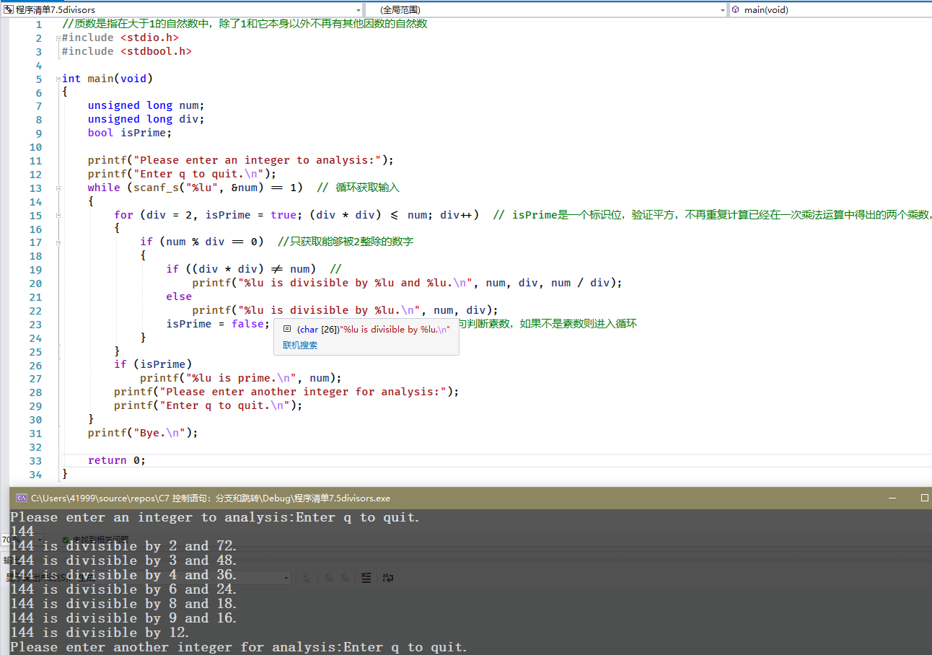
Task: Click console input line '144'
Action: 22,532
